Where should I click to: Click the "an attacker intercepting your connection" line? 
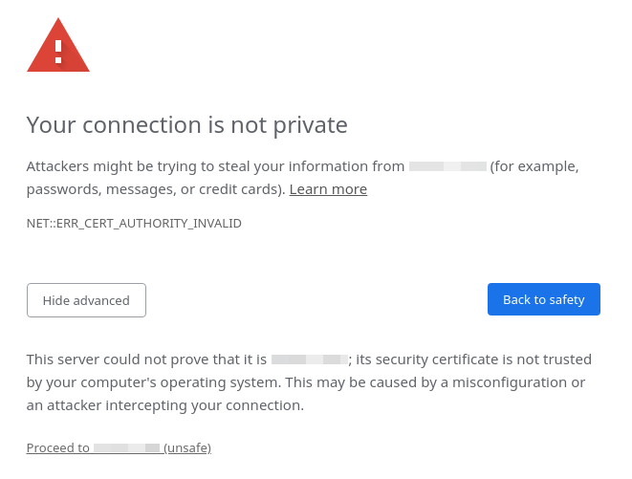point(164,405)
